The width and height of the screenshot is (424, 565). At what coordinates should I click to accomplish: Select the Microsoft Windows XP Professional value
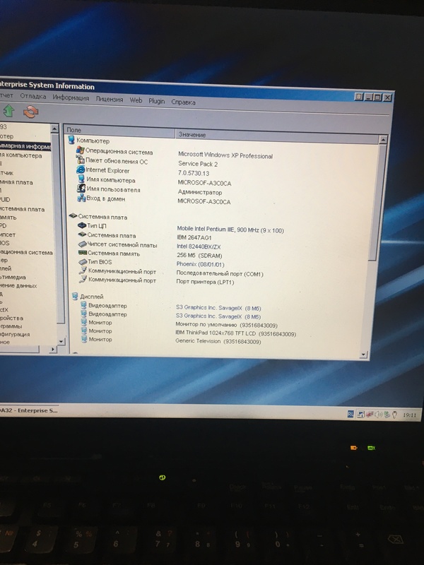click(225, 155)
